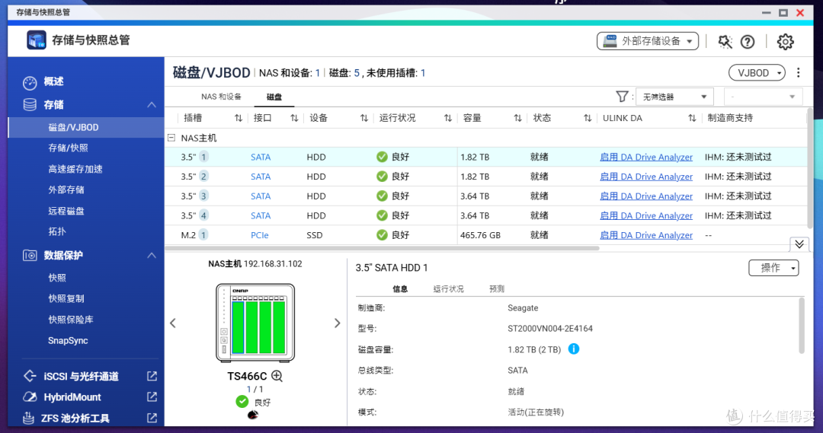Click the 概述 overview gauge icon
The width and height of the screenshot is (823, 433).
tap(30, 81)
